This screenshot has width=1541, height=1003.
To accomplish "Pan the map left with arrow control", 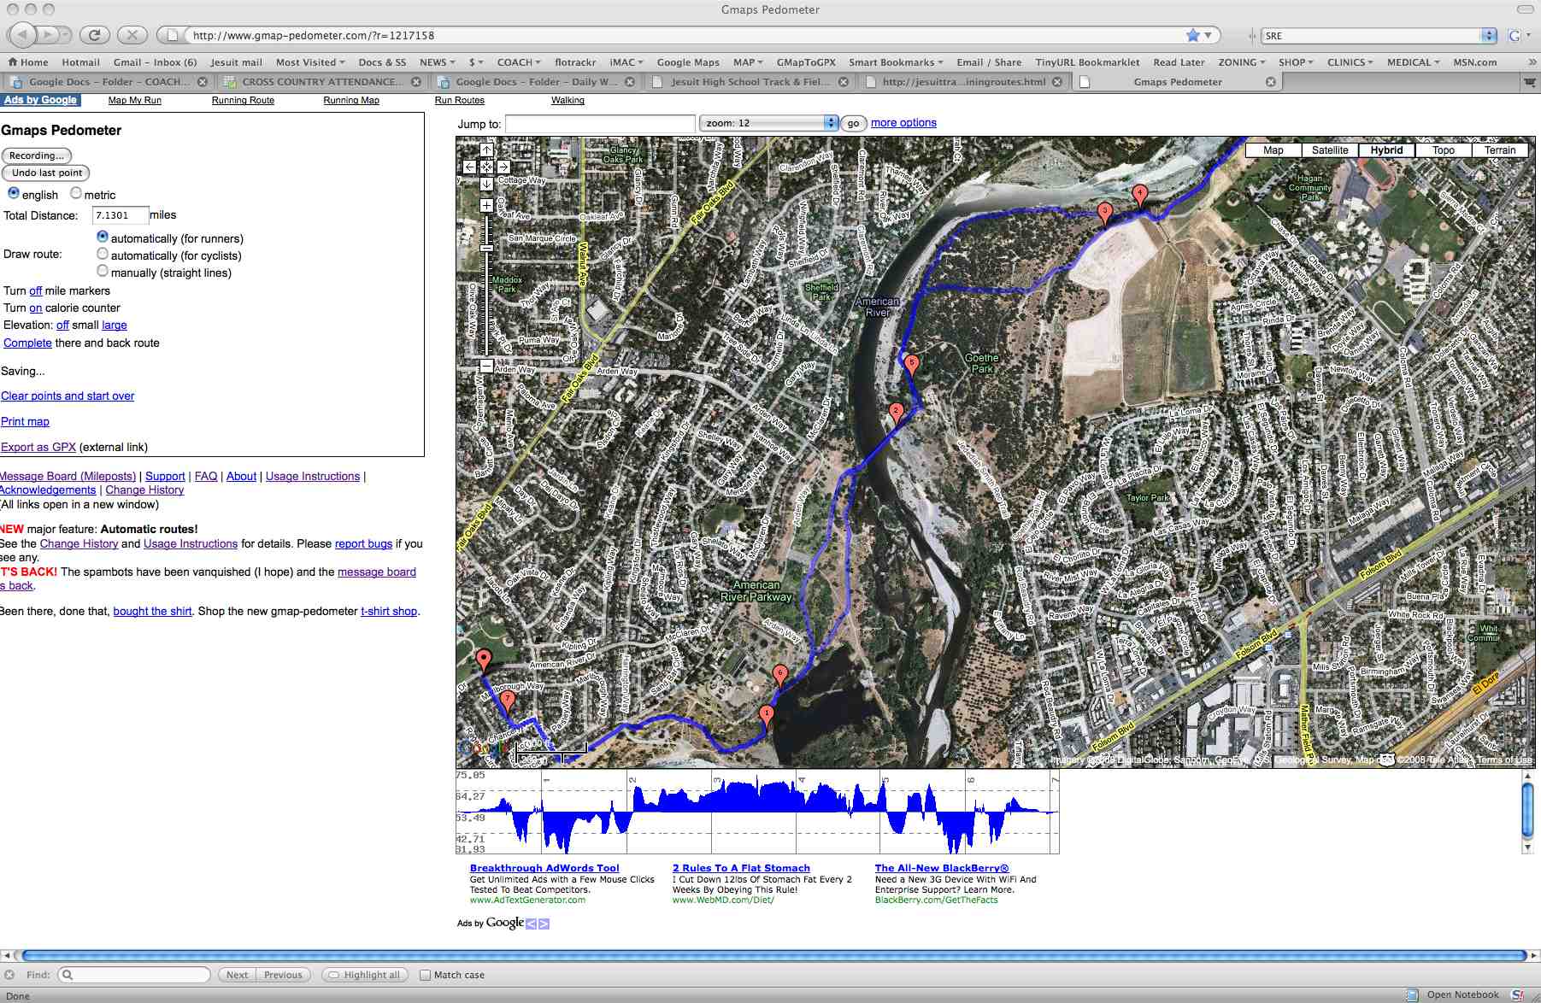I will pos(469,167).
